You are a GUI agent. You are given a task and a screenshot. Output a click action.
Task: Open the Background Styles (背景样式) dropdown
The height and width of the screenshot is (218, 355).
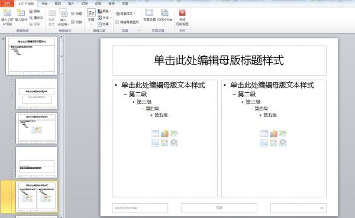[125, 14]
